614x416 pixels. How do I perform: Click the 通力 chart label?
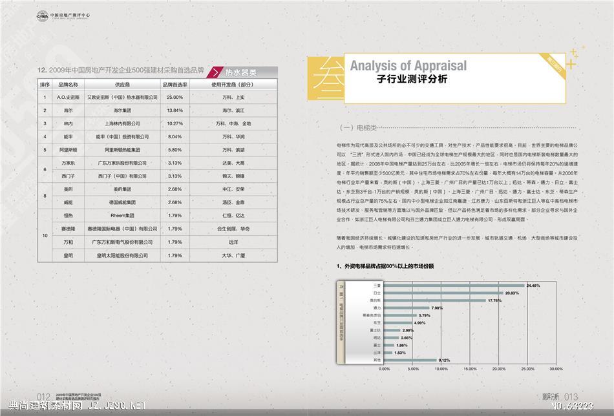[x=377, y=308]
